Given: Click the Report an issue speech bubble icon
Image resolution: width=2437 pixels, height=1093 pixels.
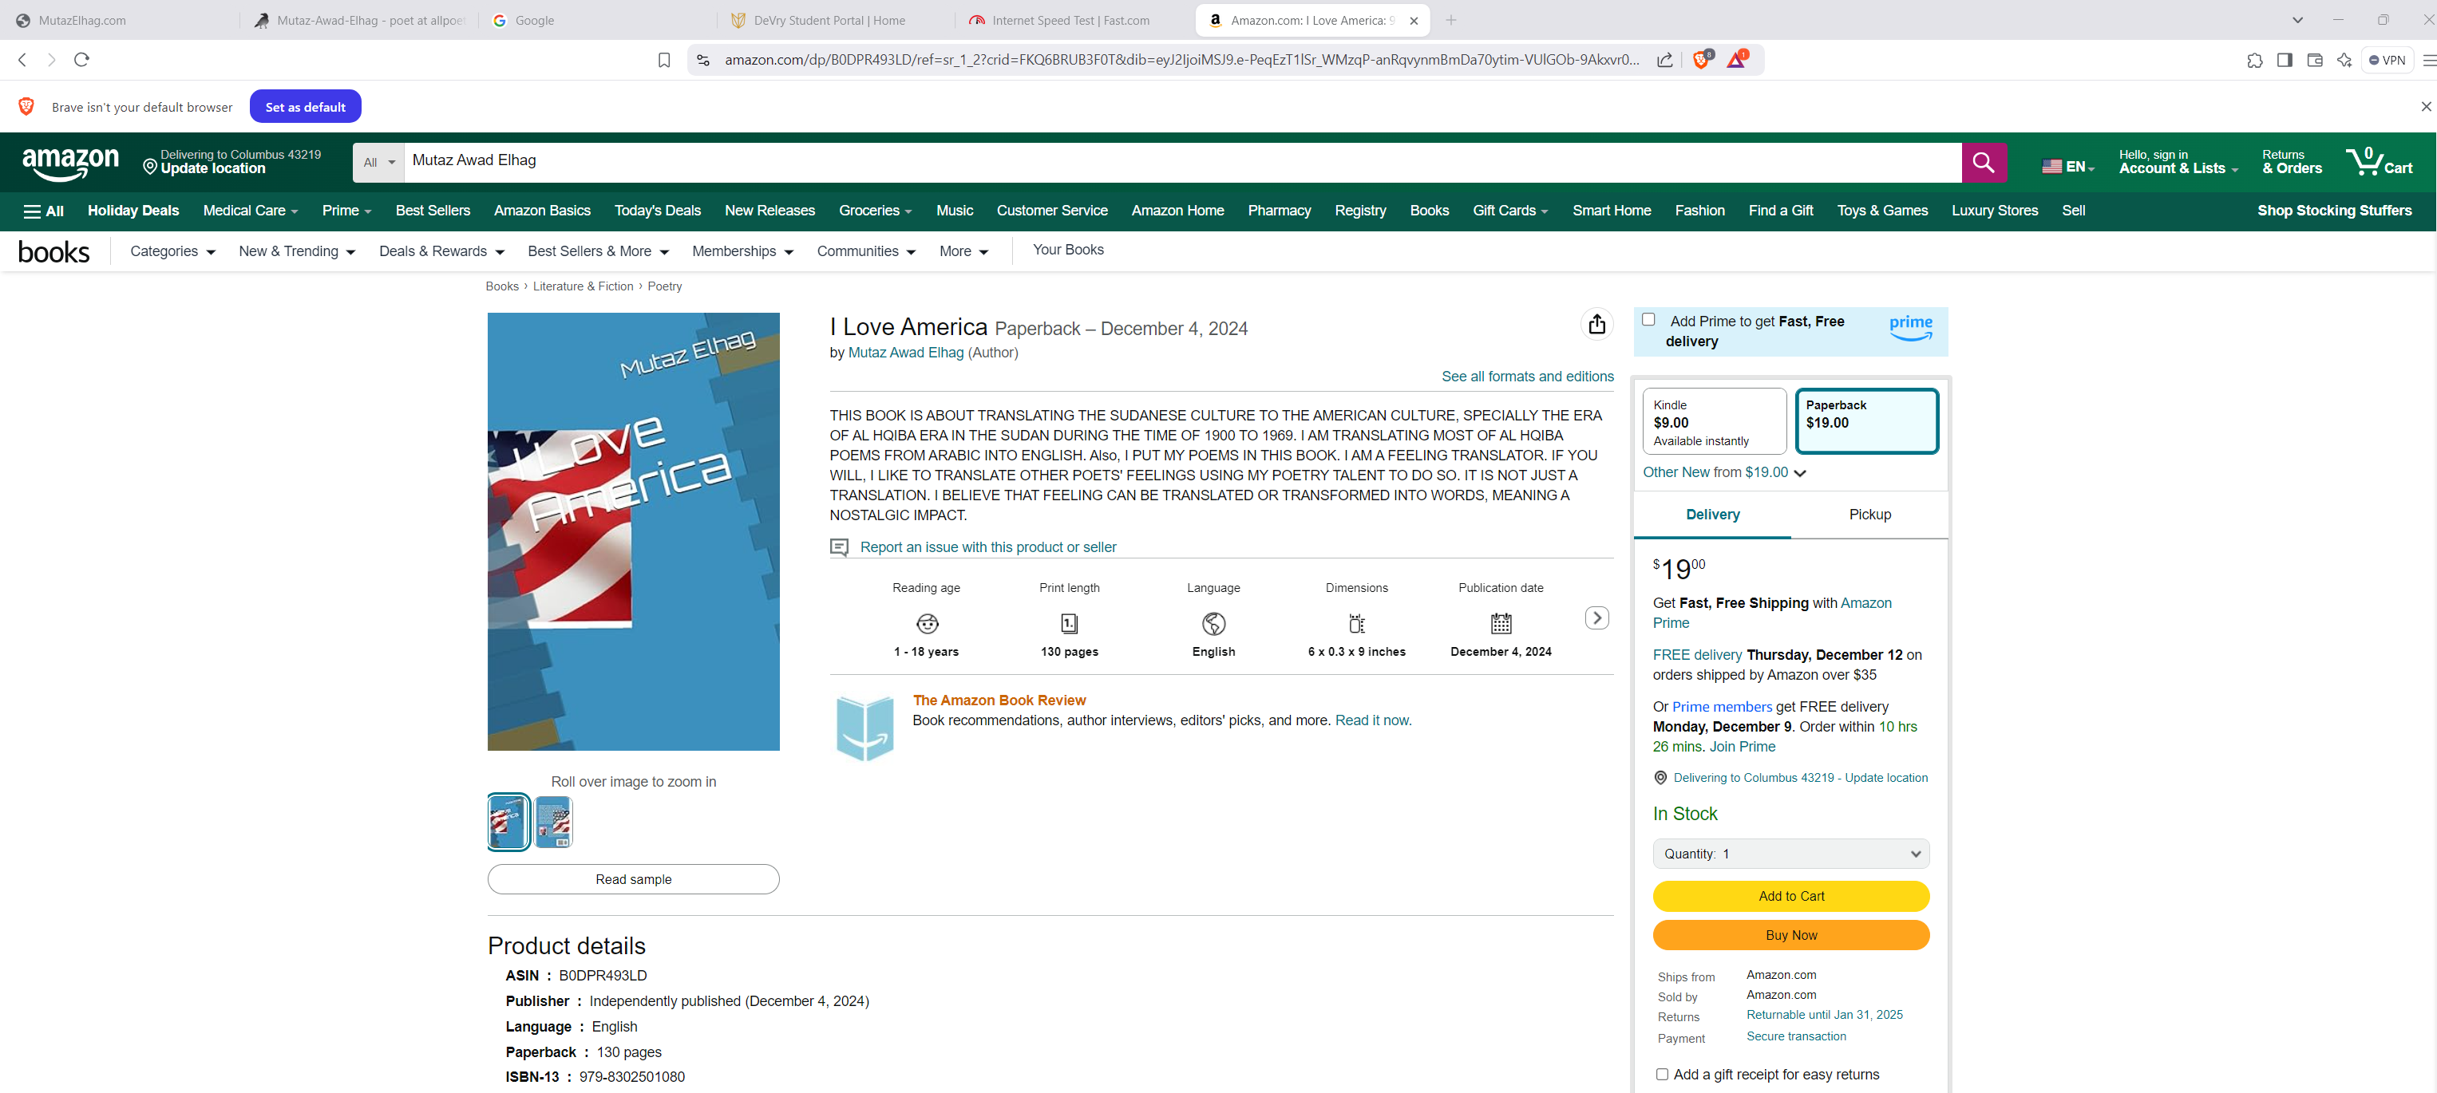Looking at the screenshot, I should [839, 546].
